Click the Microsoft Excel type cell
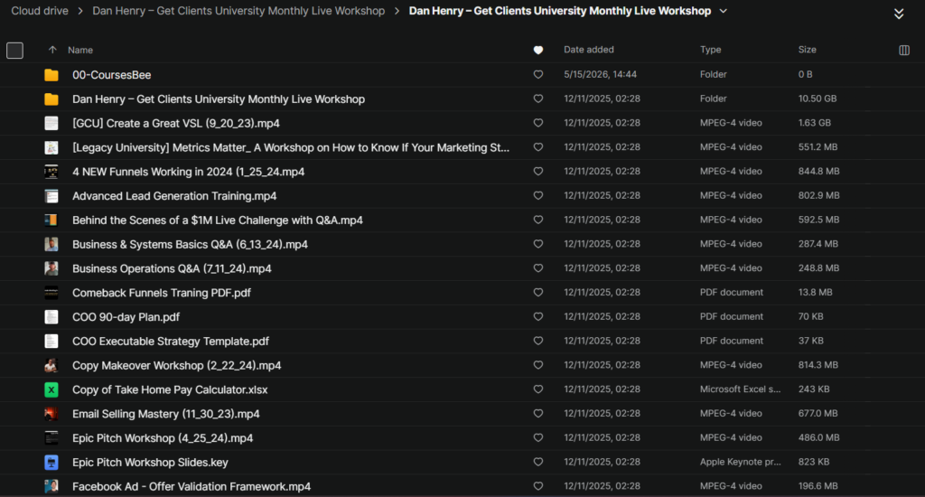The width and height of the screenshot is (925, 497). pos(740,389)
